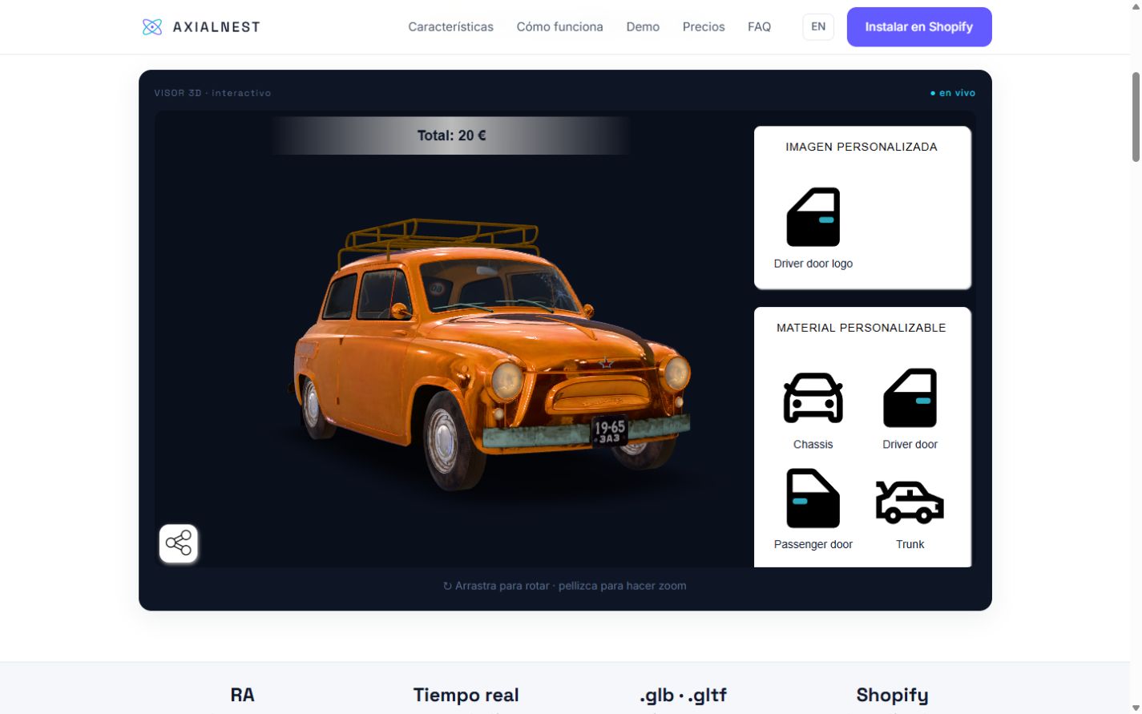Click the VISOR 3D · interactivo label
Image resolution: width=1142 pixels, height=714 pixels.
click(212, 93)
